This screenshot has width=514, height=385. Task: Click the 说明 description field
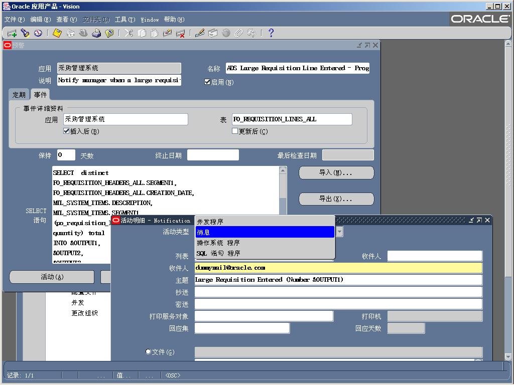[x=119, y=80]
